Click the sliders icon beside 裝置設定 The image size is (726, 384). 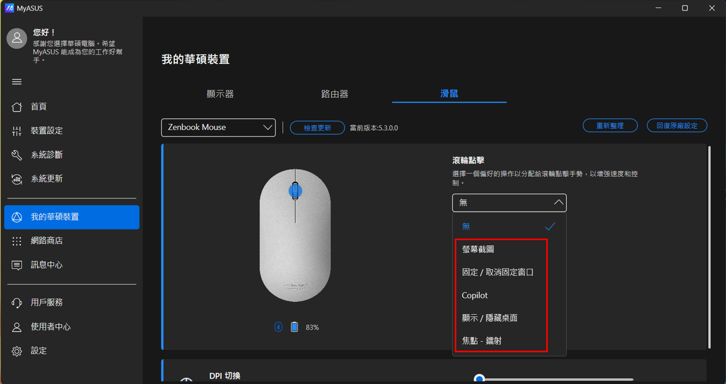[x=17, y=131]
